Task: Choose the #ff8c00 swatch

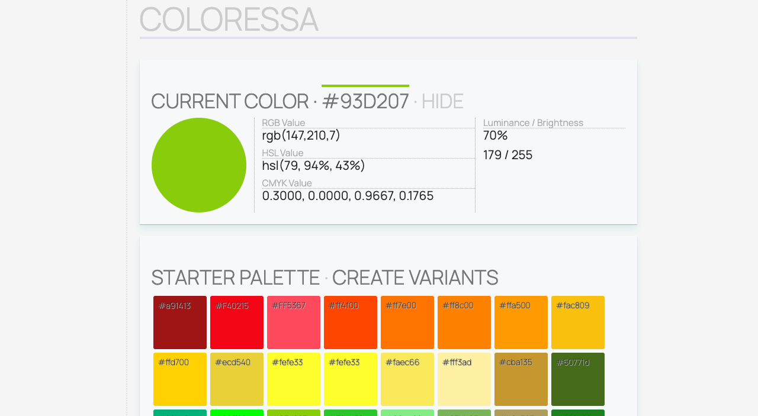Action: point(464,323)
